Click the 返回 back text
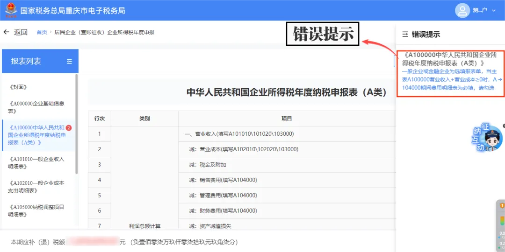This screenshot has width=505, height=252. click(x=21, y=32)
